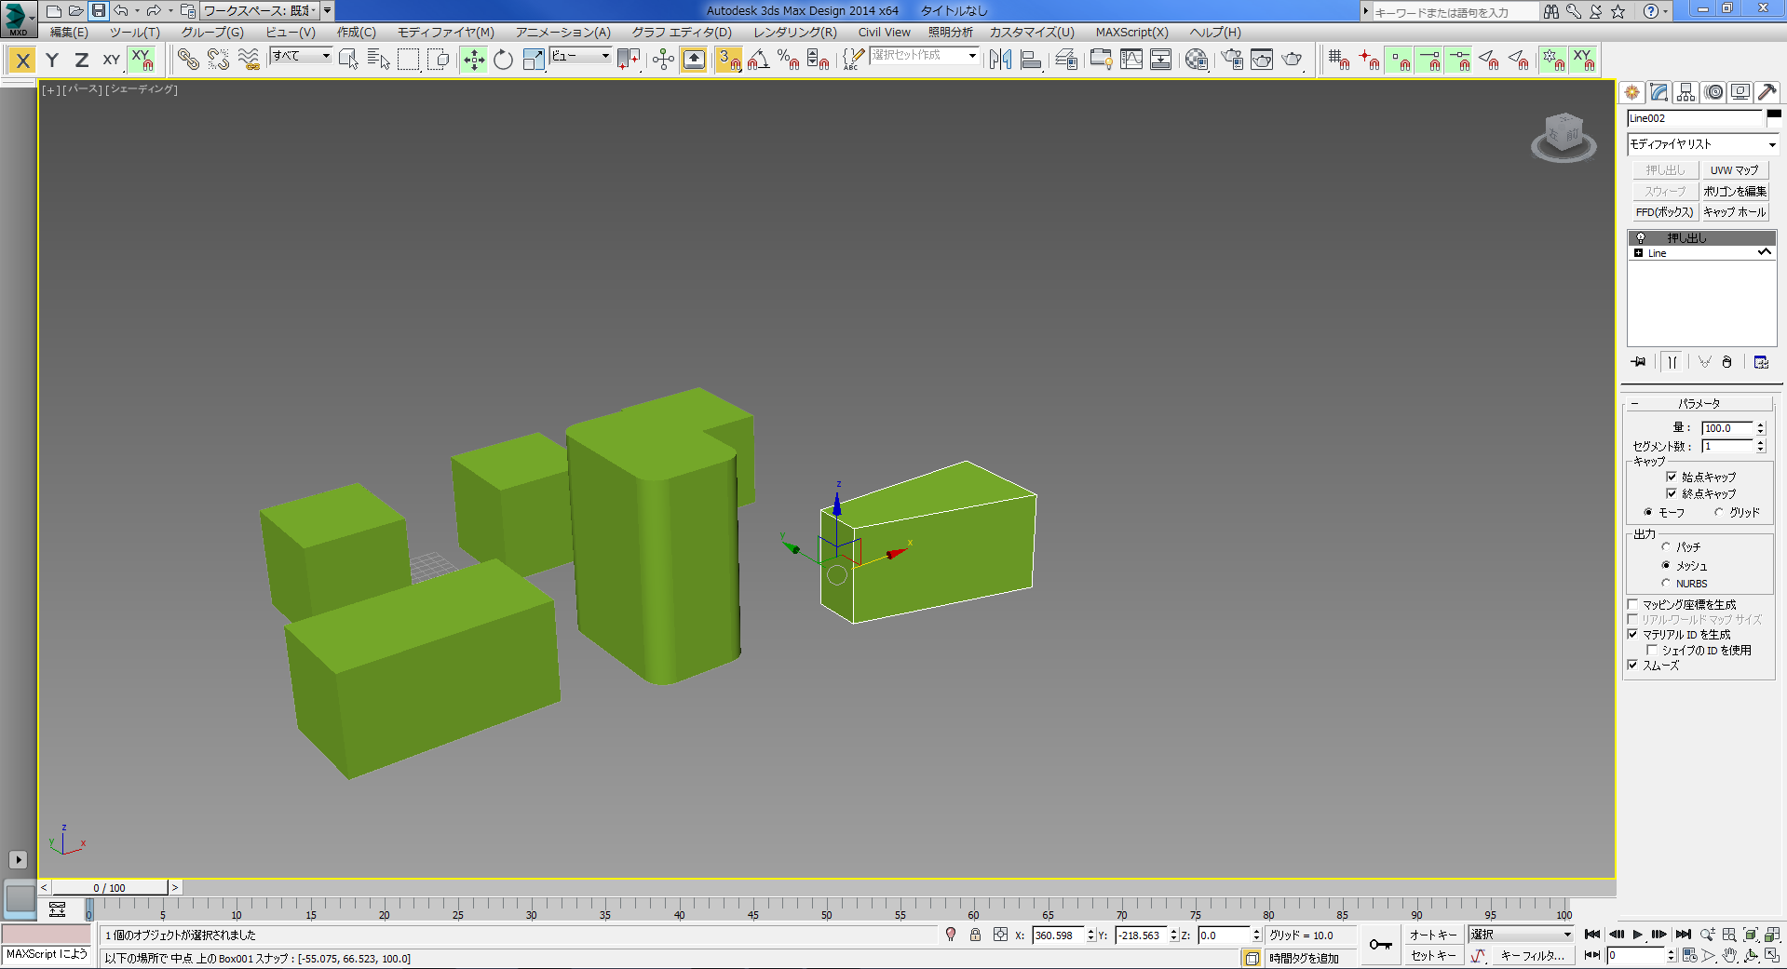Click the オート キー button
This screenshot has height=969, width=1787.
point(1432,935)
